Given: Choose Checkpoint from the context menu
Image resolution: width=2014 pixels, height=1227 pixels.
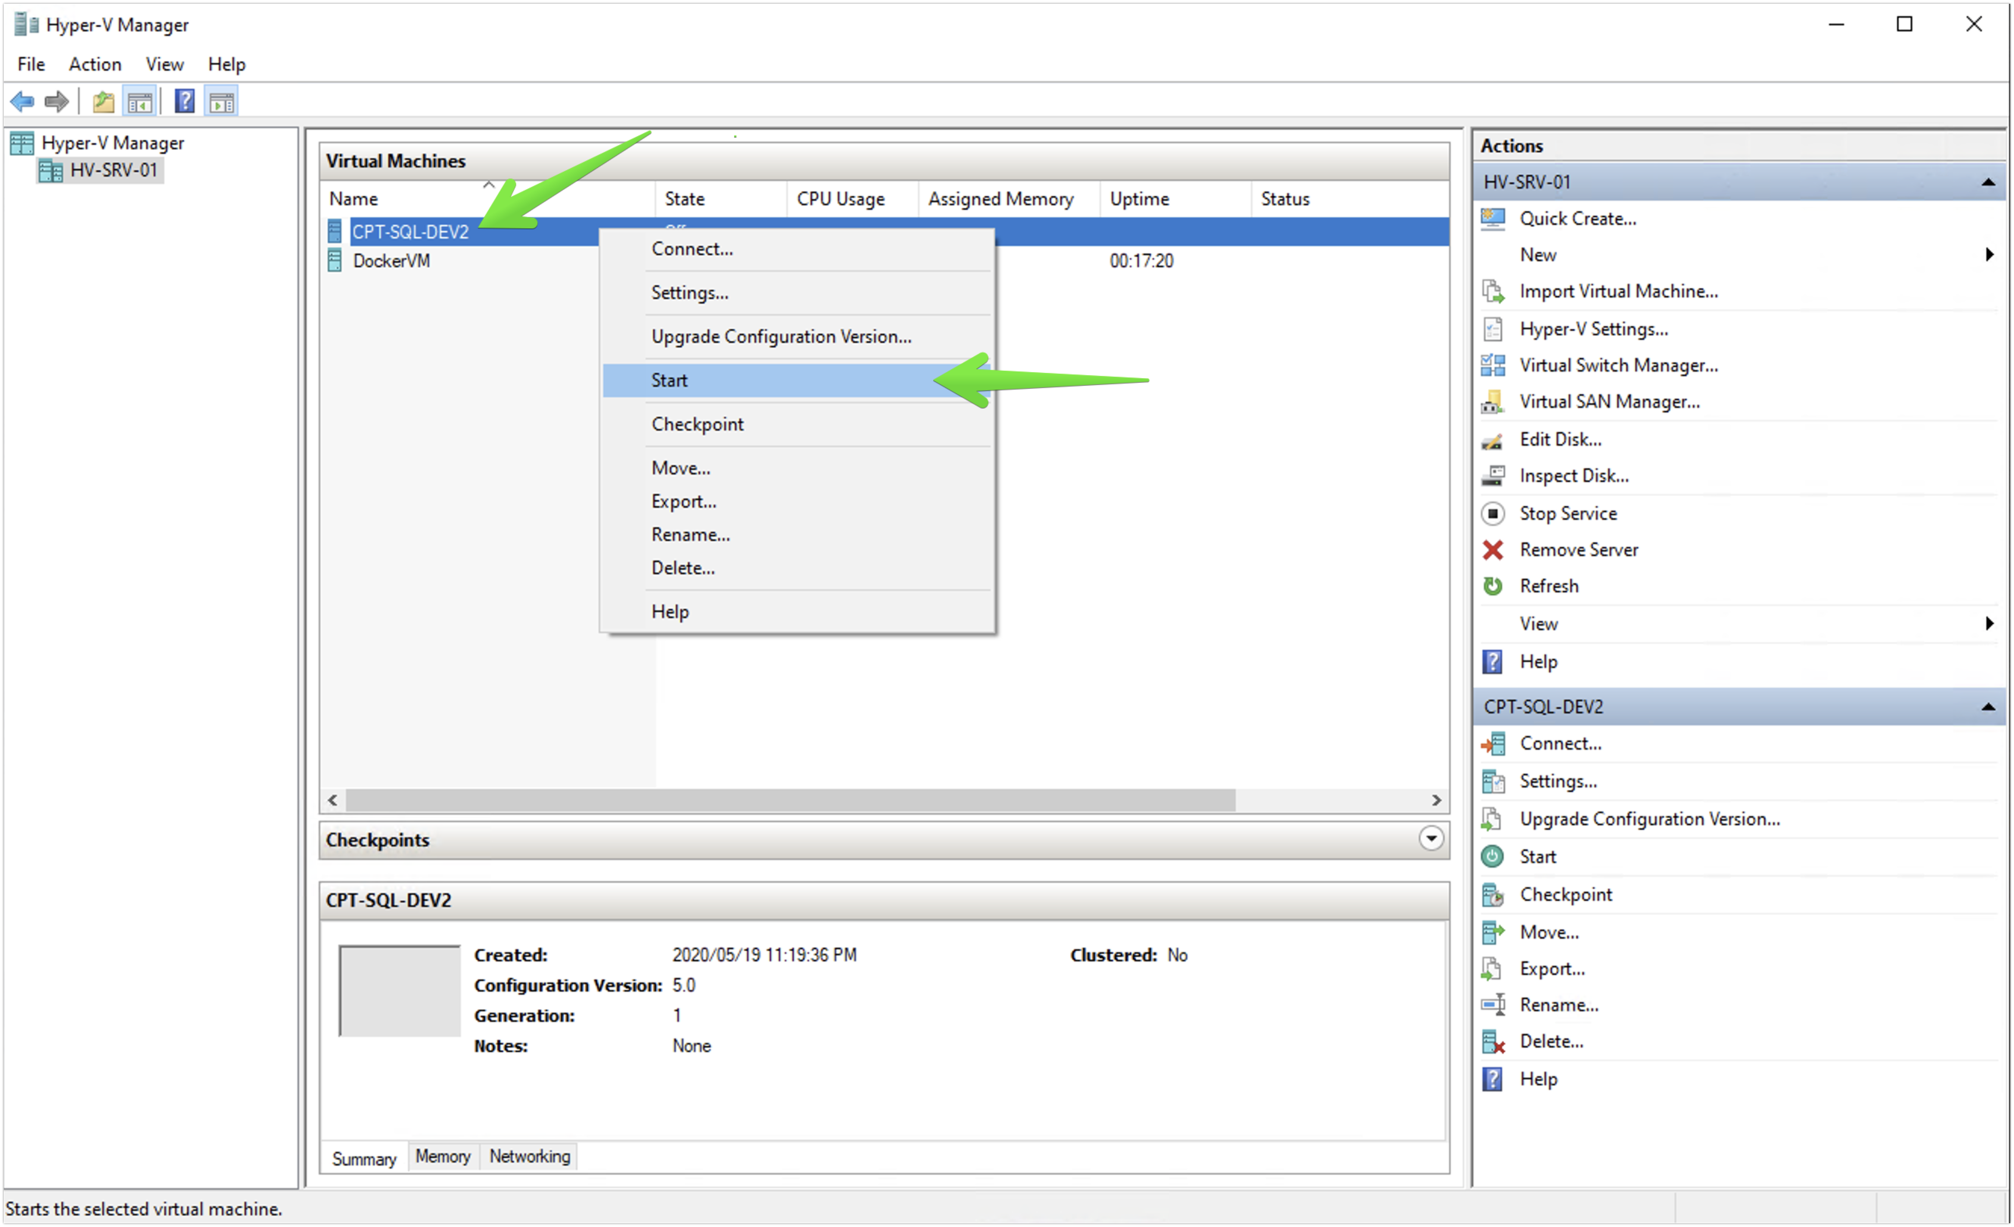Looking at the screenshot, I should click(797, 424).
